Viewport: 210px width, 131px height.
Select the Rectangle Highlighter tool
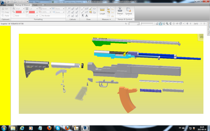click(x=91, y=12)
